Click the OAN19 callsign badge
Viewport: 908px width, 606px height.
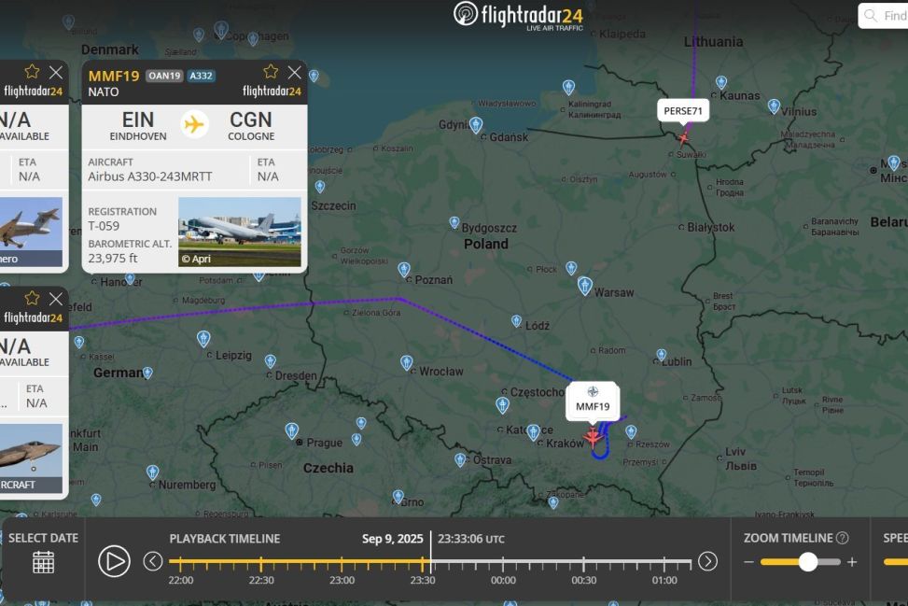pos(164,76)
